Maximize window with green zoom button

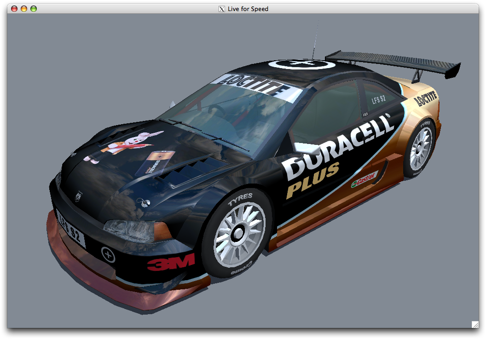[x=34, y=9]
